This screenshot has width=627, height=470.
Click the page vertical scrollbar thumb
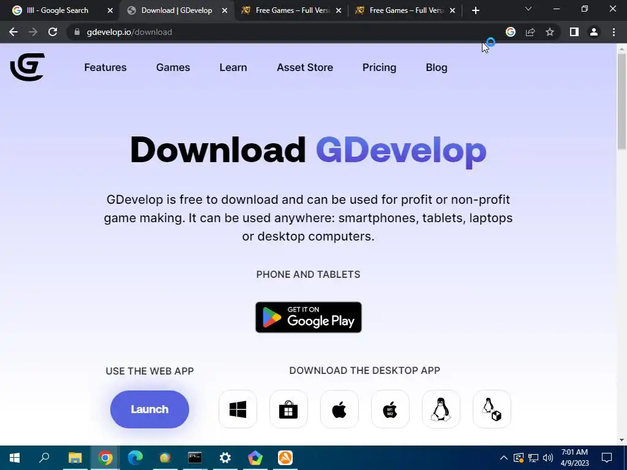(x=622, y=101)
